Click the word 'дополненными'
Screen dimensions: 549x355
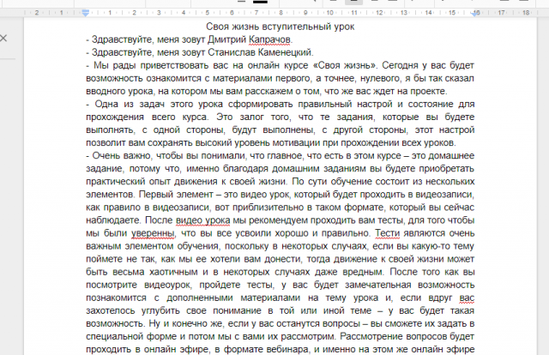point(200,298)
